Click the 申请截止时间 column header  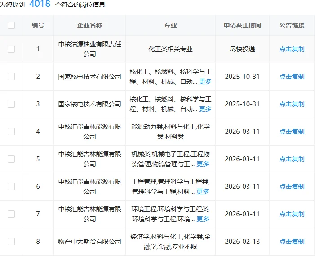point(243,25)
